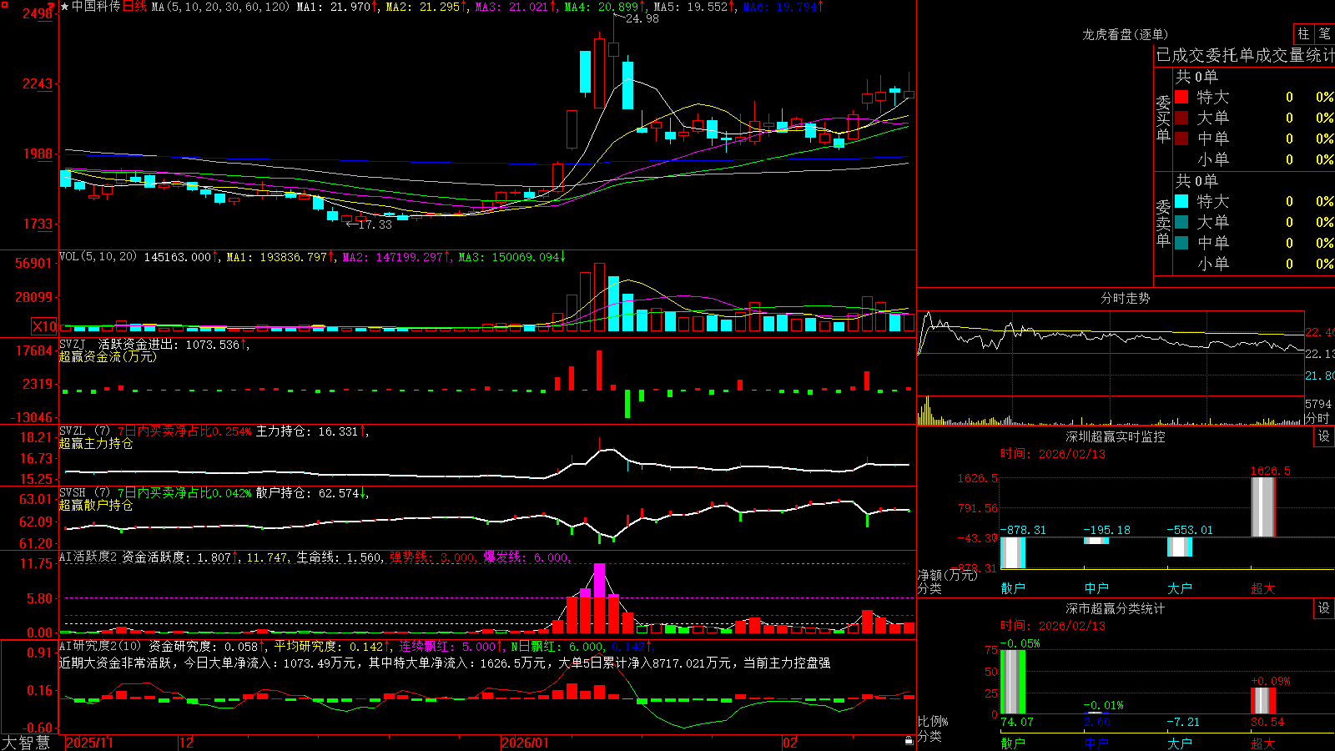The width and height of the screenshot is (1335, 751).
Task: Click 超赢资金流(万元) label
Action: [x=108, y=356]
